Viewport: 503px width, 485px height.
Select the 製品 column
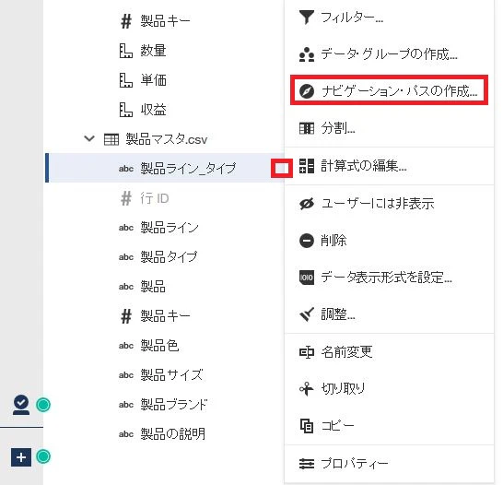point(153,287)
